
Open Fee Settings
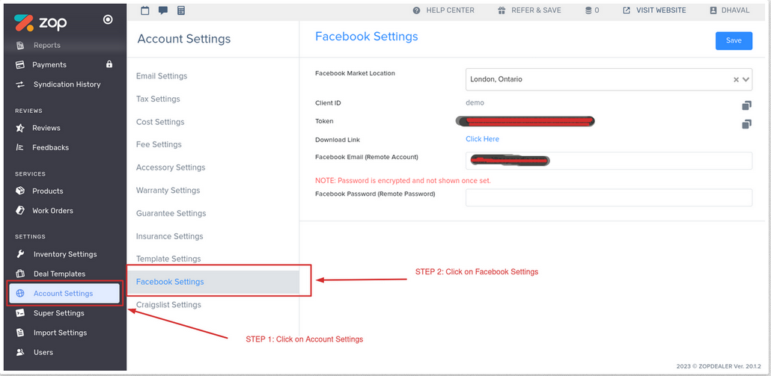(159, 144)
